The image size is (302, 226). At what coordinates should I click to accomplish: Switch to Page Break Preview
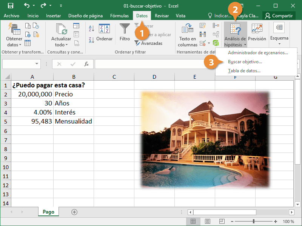tap(222, 221)
